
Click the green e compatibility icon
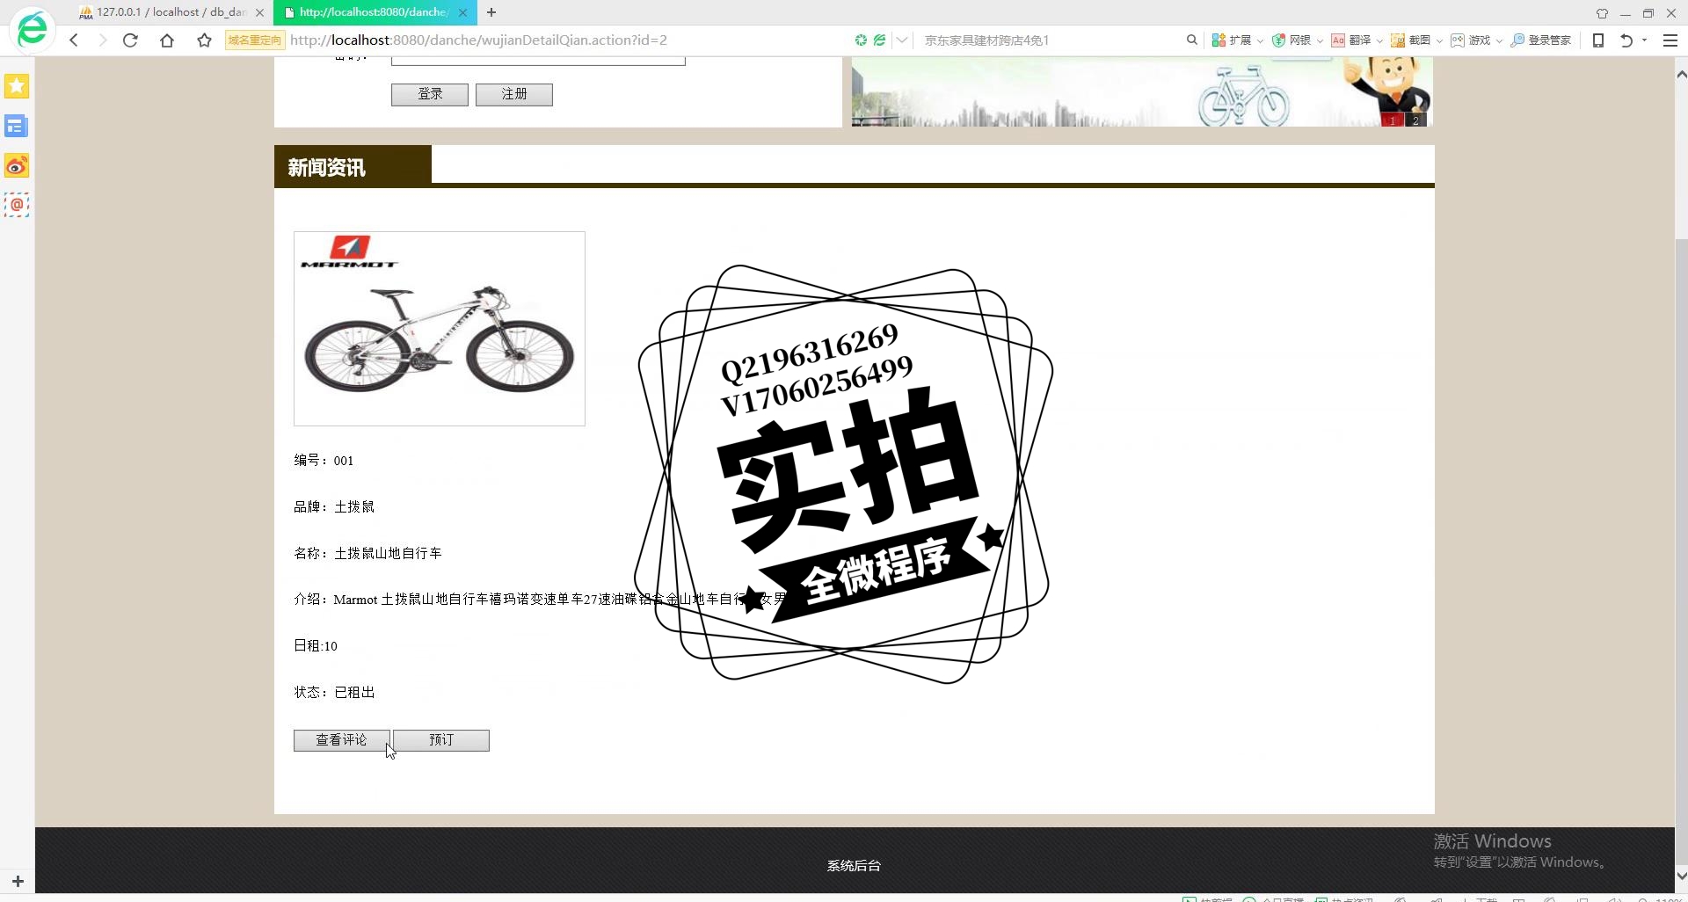tap(879, 40)
